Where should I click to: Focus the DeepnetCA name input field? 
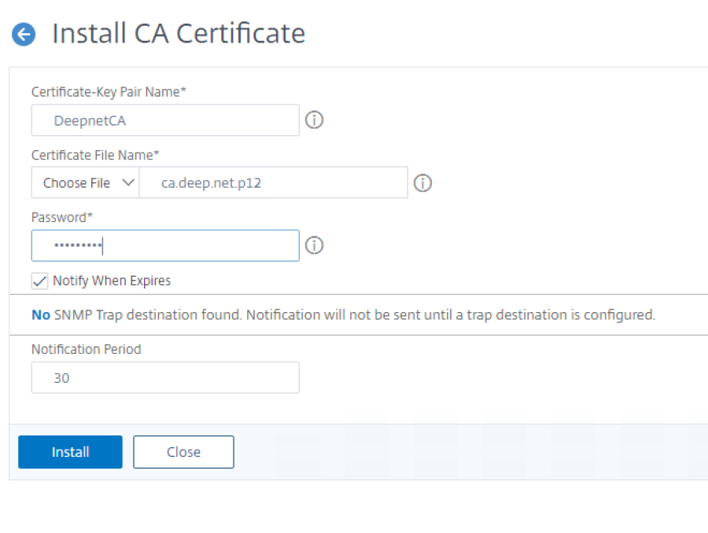(x=165, y=120)
